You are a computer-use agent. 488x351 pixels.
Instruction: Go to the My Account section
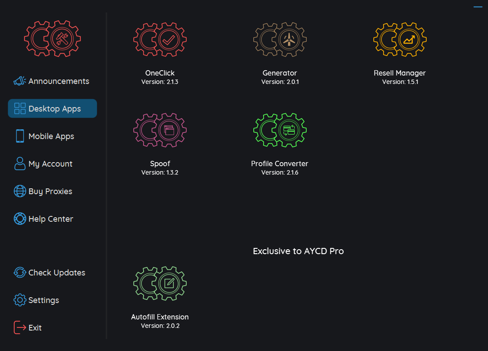pyautogui.click(x=50, y=164)
